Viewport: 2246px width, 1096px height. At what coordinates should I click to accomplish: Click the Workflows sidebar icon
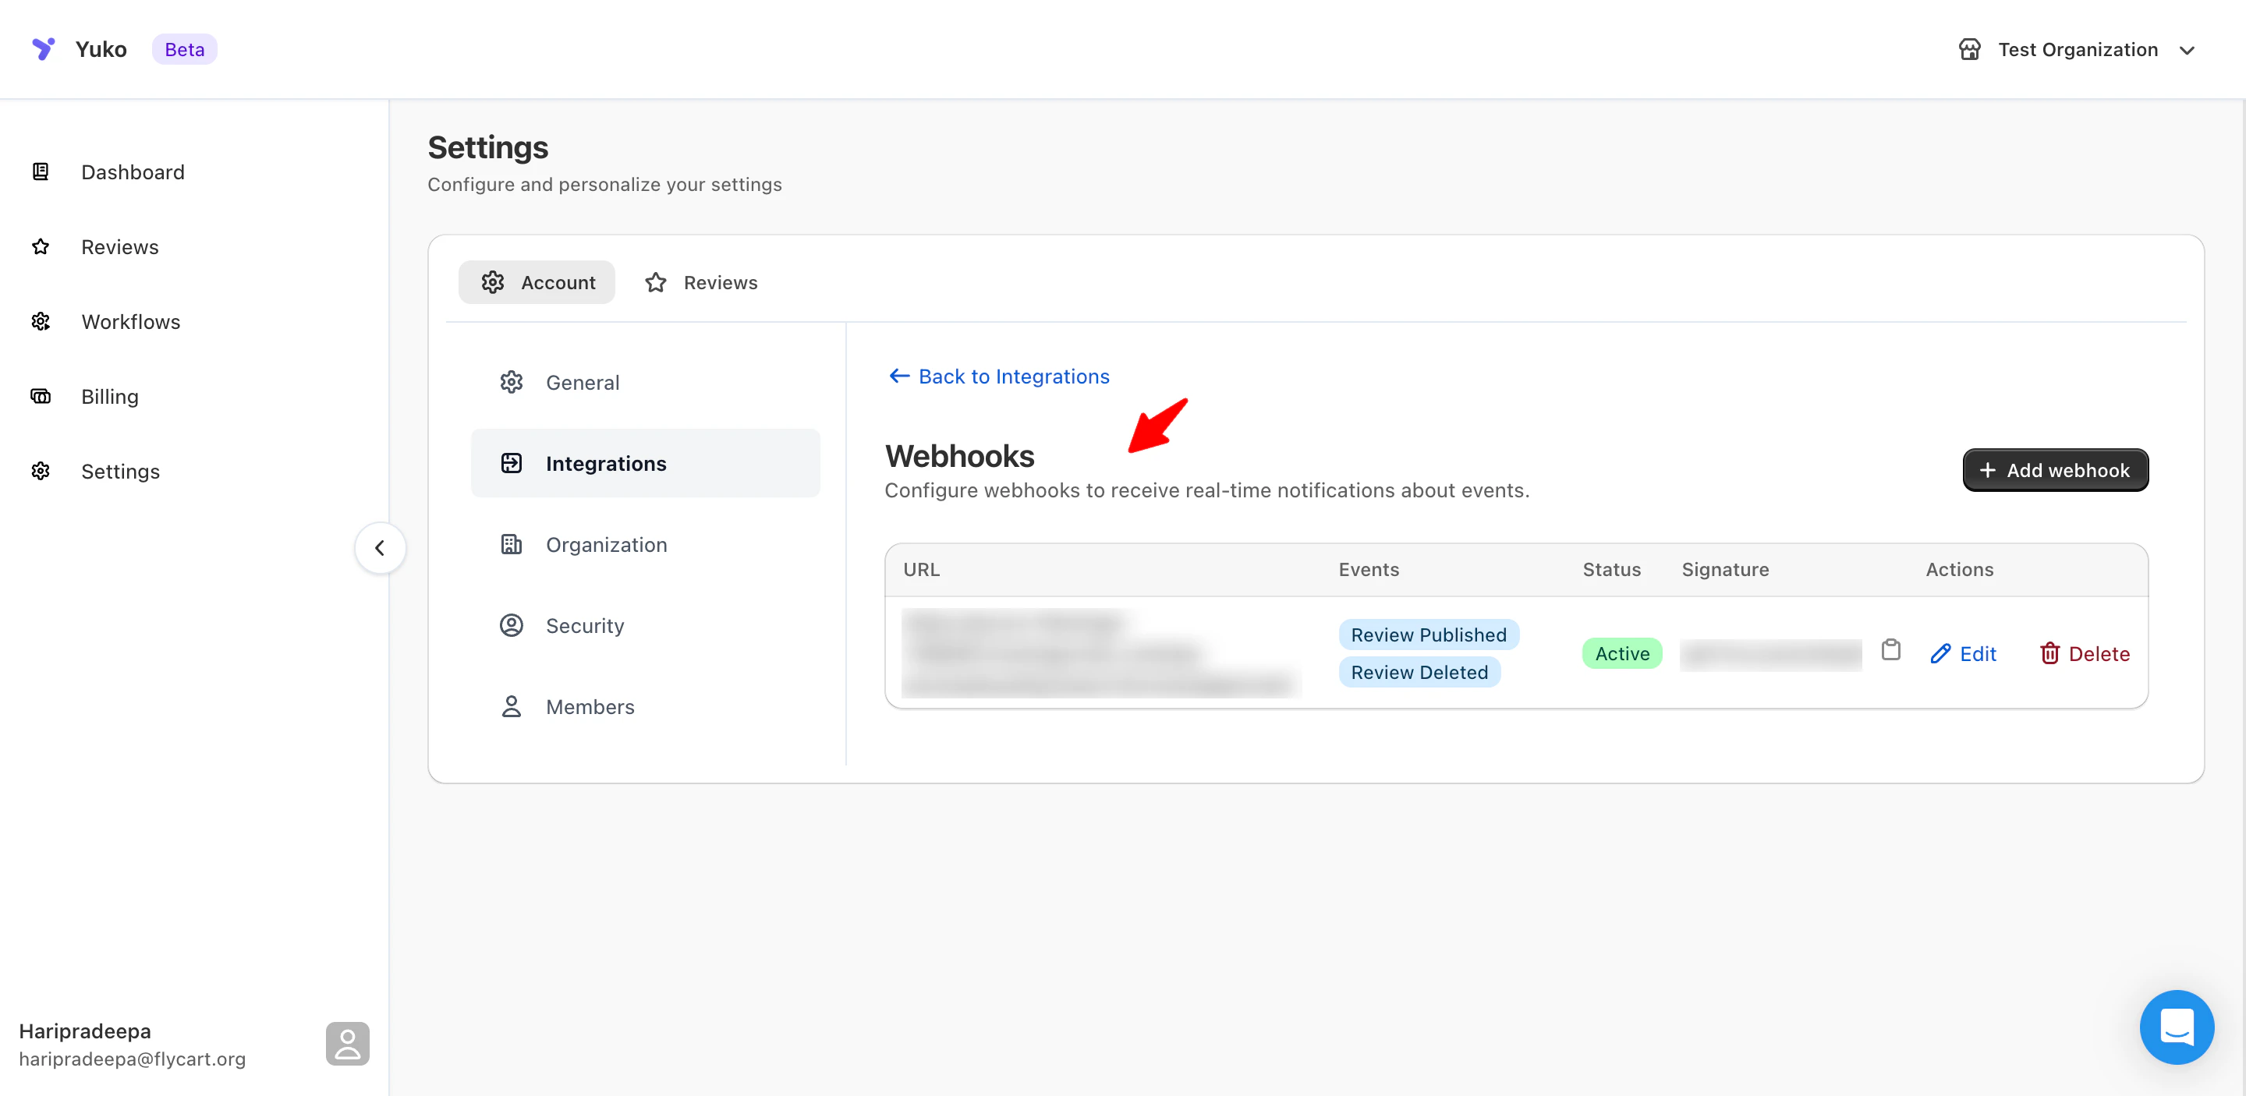pyautogui.click(x=41, y=321)
